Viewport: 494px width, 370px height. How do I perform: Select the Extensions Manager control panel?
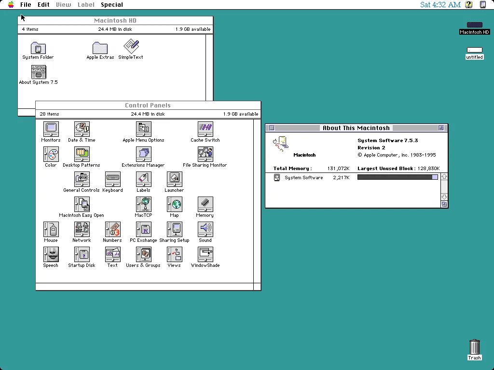pos(143,154)
